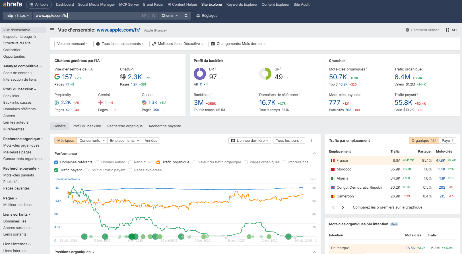462x254 pixels.
Task: Open the Chemin mode dropdown
Action: point(170,16)
